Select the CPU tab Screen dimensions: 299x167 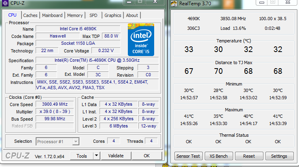click(13, 15)
